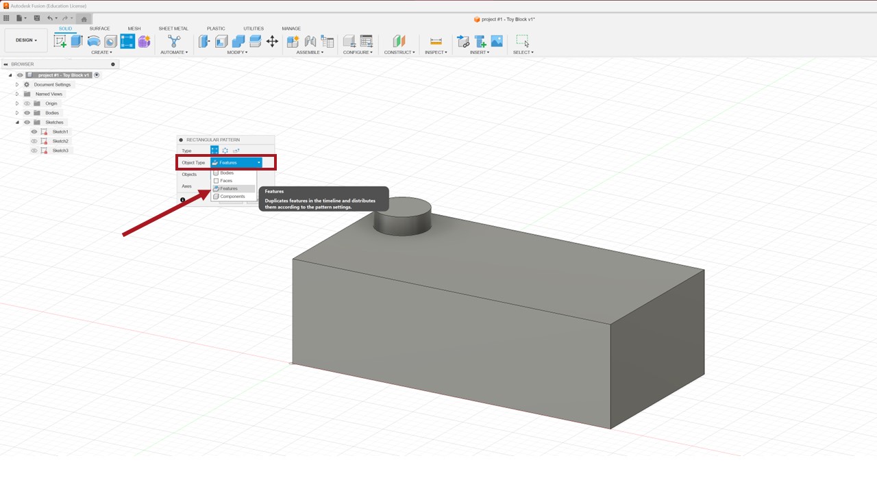Select the Measure tool icon
This screenshot has width=877, height=493.
[x=436, y=41]
